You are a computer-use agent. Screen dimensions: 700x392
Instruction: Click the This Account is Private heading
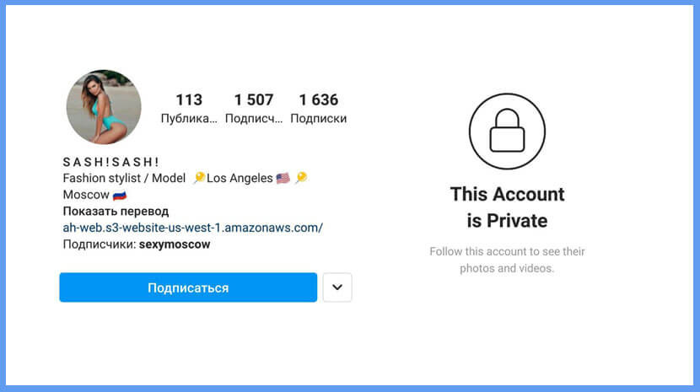click(507, 207)
